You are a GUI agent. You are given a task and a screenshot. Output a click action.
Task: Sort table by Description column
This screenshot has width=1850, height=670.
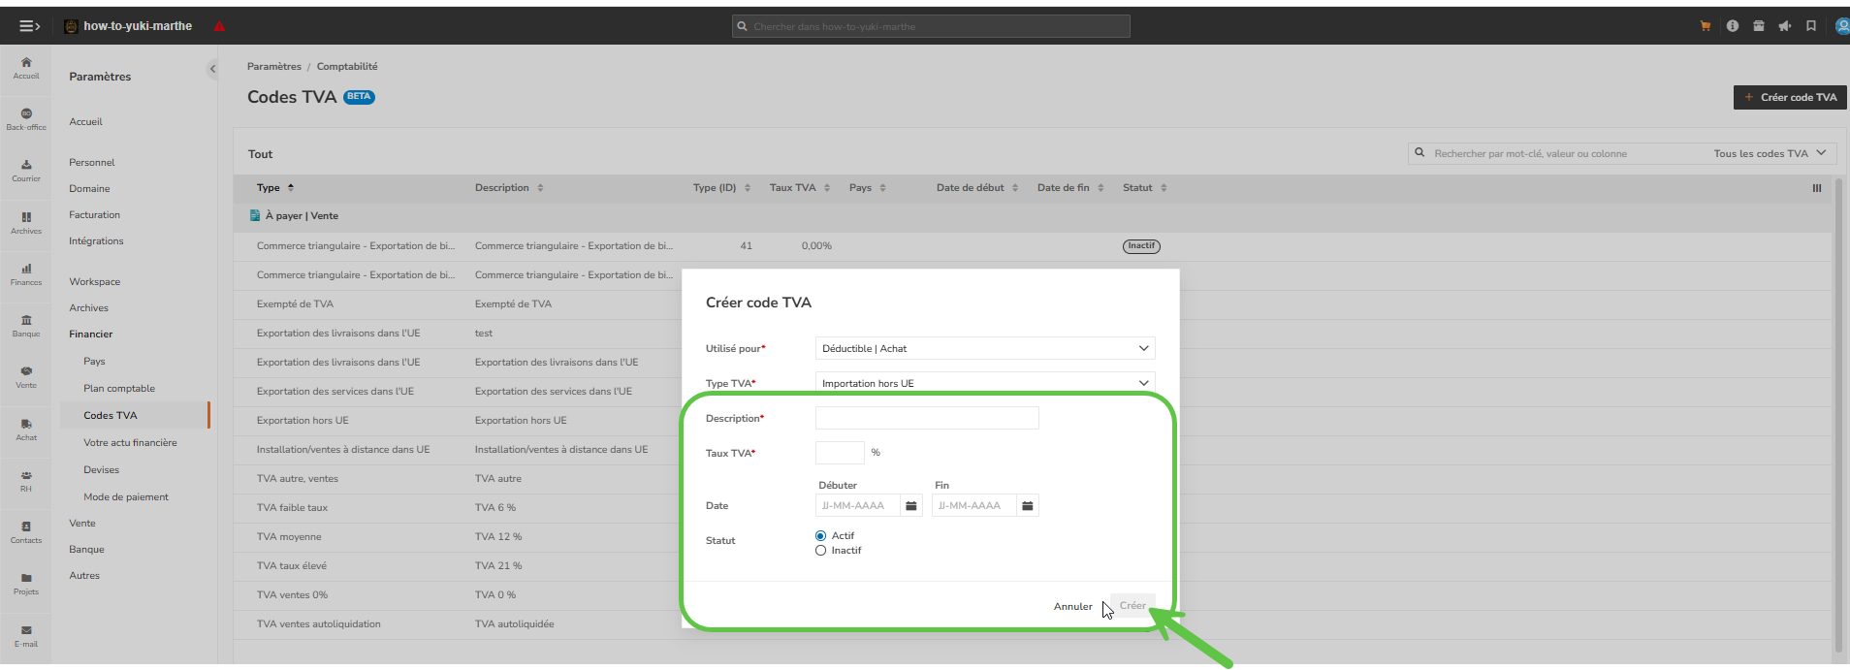pos(509,188)
